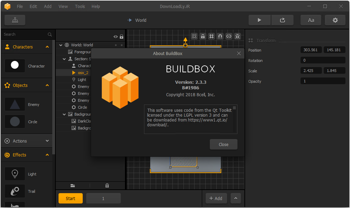Image resolution: width=350 pixels, height=208 pixels.
Task: Open the Tools menu
Action: (x=80, y=7)
